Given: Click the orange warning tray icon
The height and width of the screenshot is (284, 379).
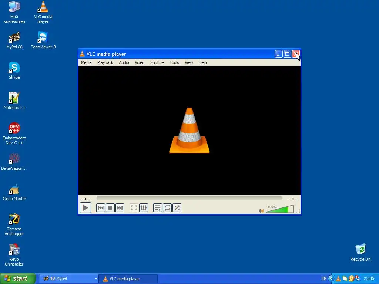Looking at the screenshot, I should pos(351,279).
